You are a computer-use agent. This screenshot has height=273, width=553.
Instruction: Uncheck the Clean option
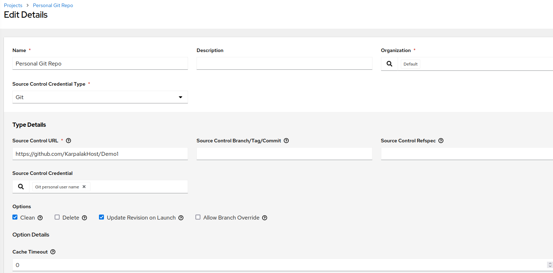[15, 217]
